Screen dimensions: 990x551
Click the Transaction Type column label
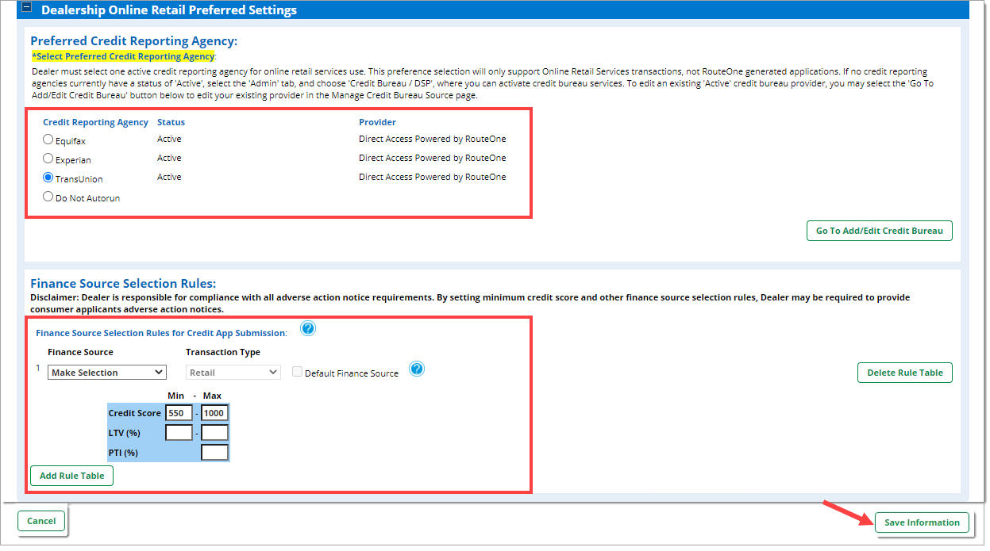223,352
